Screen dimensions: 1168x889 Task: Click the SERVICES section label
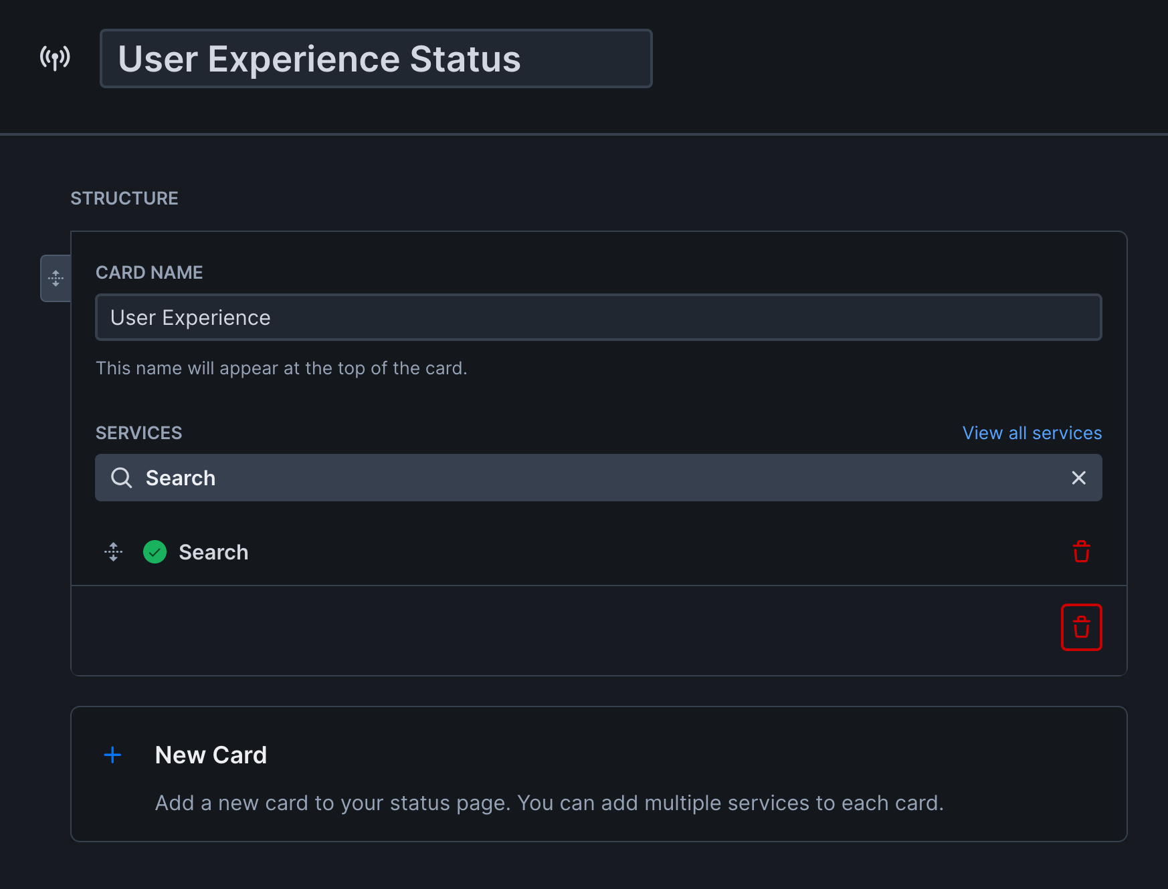pyautogui.click(x=138, y=432)
